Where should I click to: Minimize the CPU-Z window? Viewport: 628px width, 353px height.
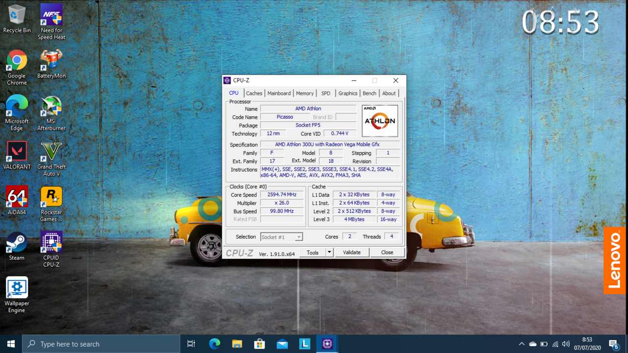[x=354, y=80]
